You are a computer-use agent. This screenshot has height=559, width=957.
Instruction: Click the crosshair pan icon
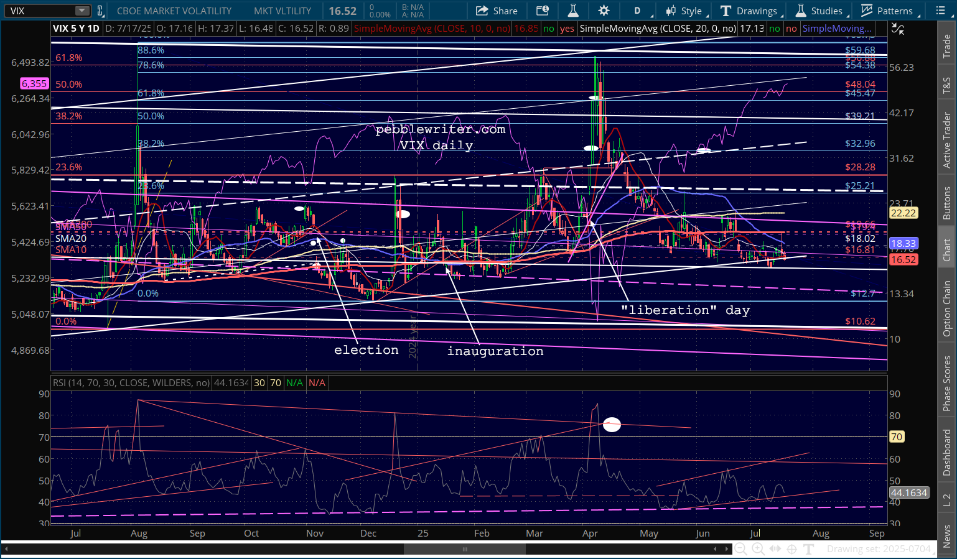click(x=791, y=548)
